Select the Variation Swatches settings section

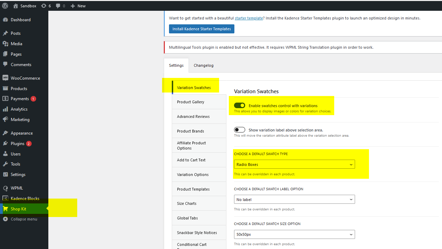[x=199, y=88]
